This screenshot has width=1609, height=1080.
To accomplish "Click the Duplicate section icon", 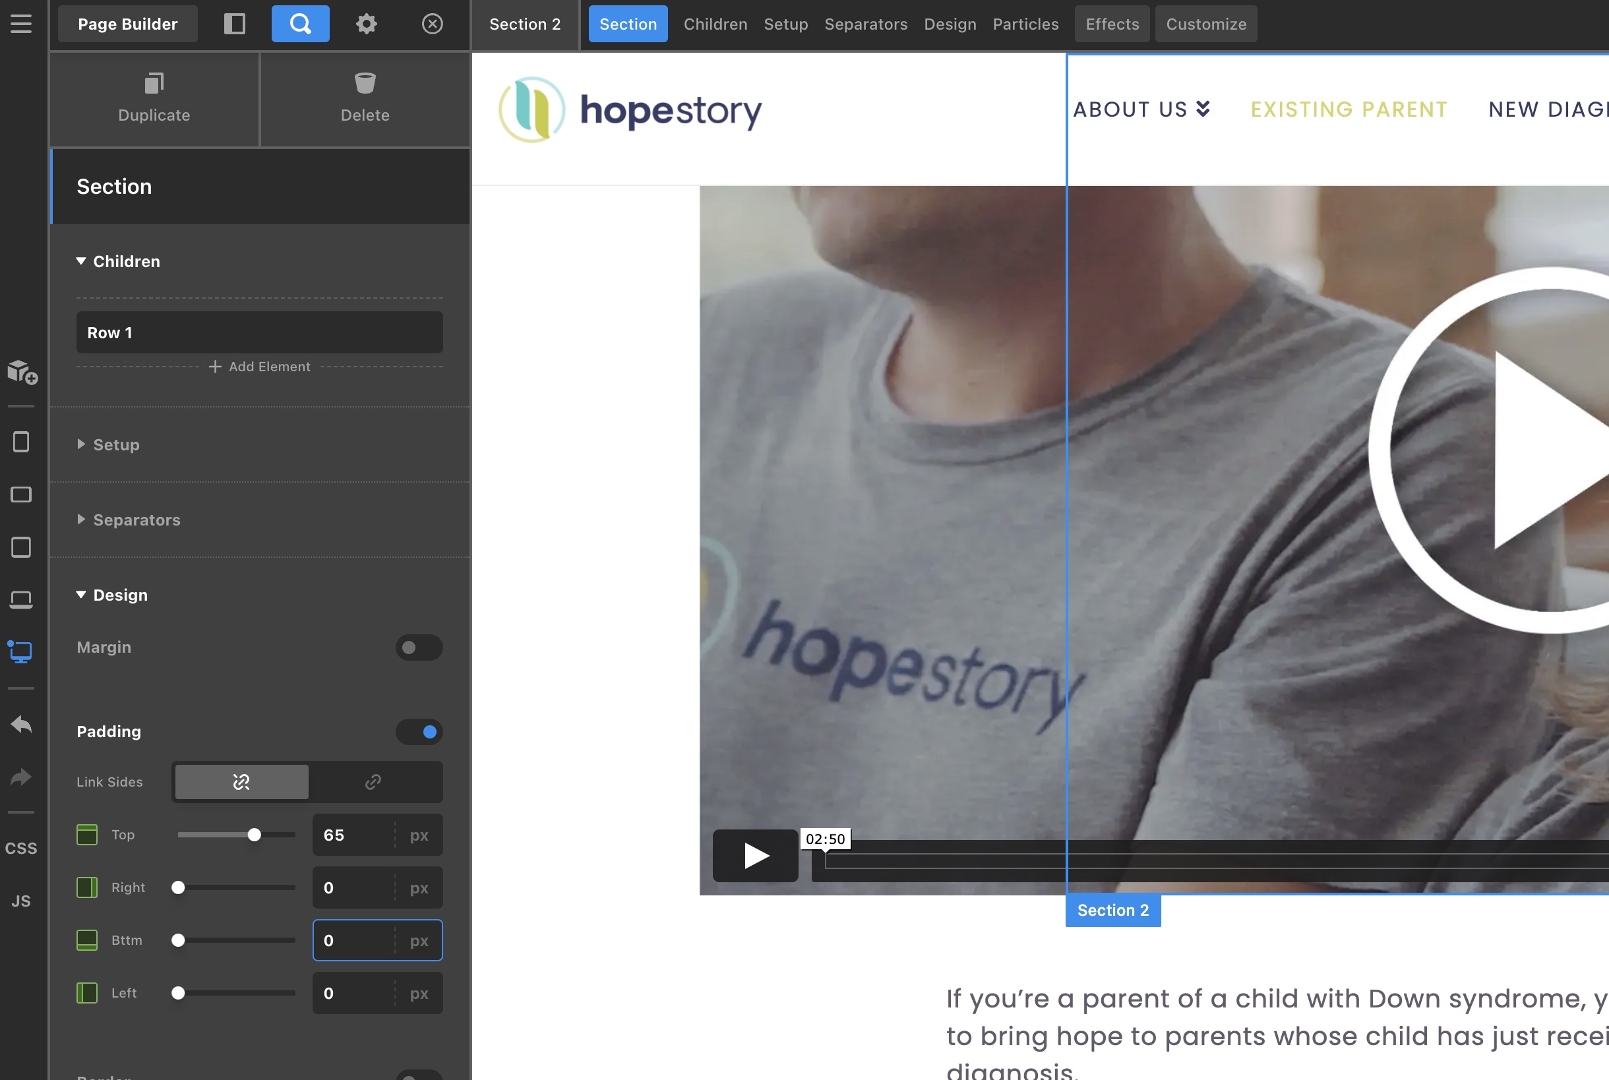I will pyautogui.click(x=154, y=83).
